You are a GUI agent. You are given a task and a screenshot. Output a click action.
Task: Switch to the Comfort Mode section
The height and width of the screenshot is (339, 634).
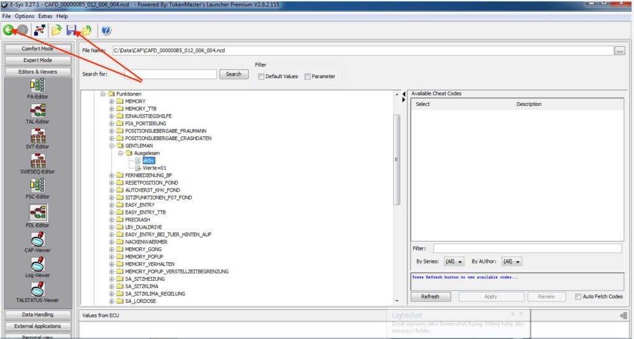[38, 48]
